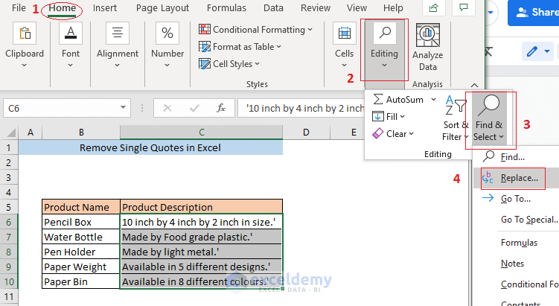Open the Alignment group icon
Screen dimensions: 559x306
[x=118, y=34]
